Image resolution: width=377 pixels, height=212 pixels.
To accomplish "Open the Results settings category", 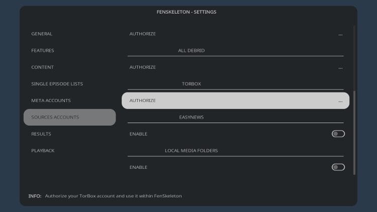I will click(x=70, y=134).
